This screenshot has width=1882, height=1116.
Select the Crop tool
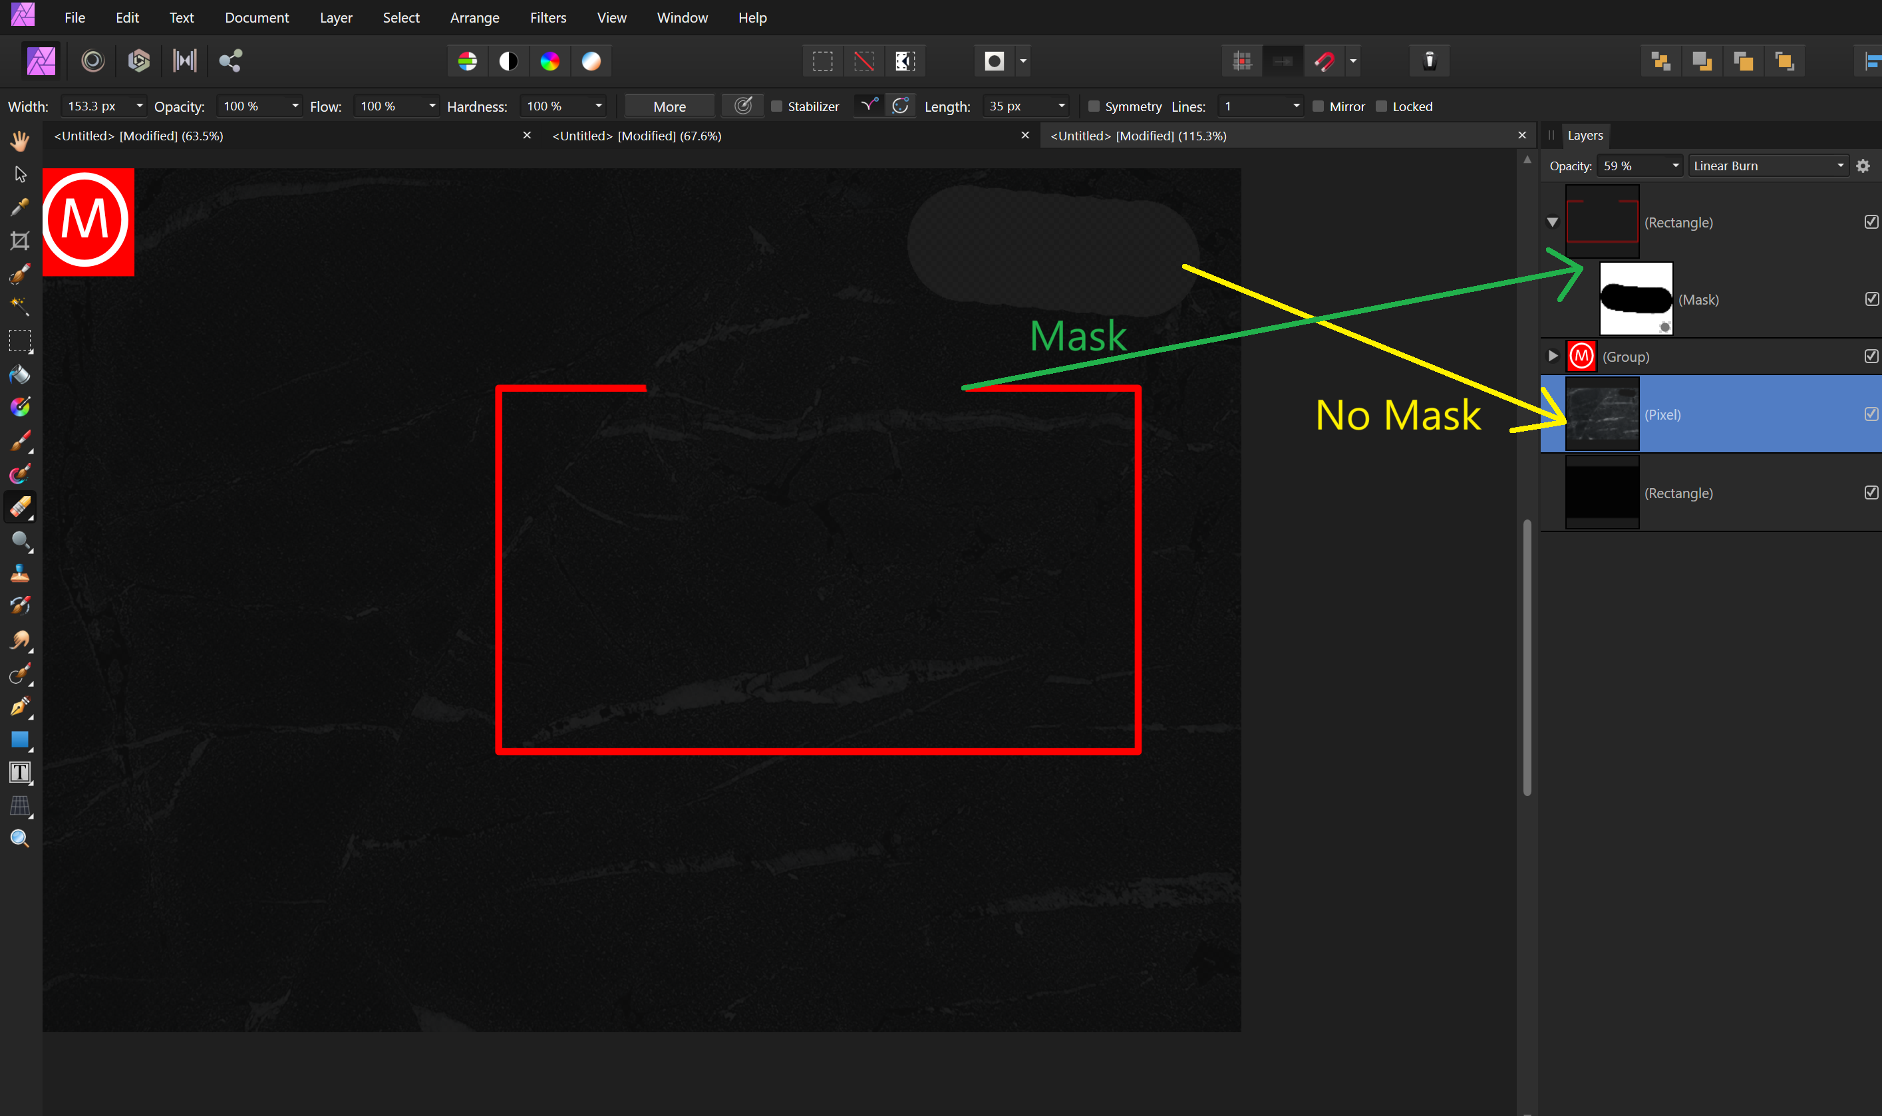click(x=21, y=241)
